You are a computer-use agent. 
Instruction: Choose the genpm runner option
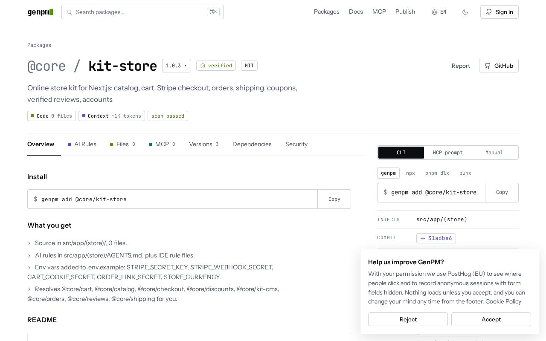(x=388, y=173)
